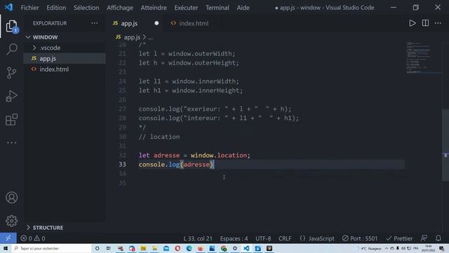This screenshot has width=449, height=253.
Task: Open Microsoft Edge from the taskbar
Action: tap(189, 248)
